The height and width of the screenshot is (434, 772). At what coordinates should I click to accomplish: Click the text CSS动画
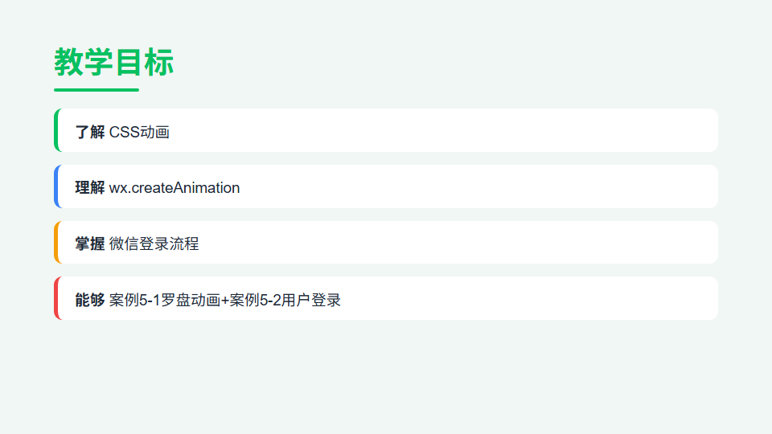click(139, 132)
